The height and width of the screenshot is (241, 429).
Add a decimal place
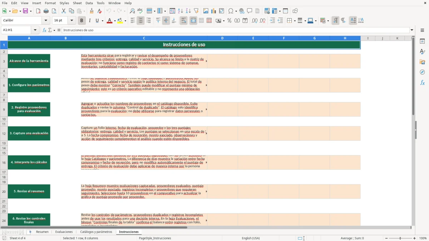(255, 21)
